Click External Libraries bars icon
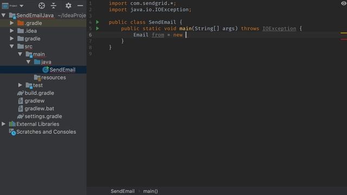Image resolution: width=347 pixels, height=195 pixels. [12, 124]
